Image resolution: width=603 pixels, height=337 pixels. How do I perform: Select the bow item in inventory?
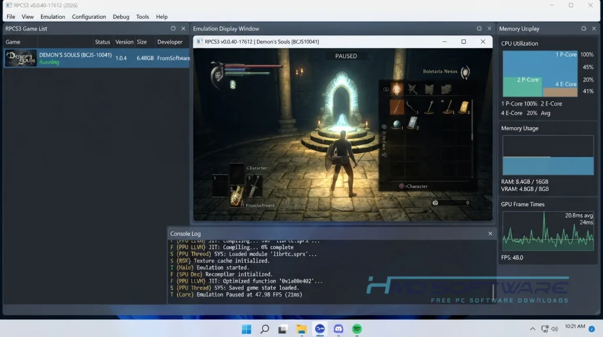point(412,107)
